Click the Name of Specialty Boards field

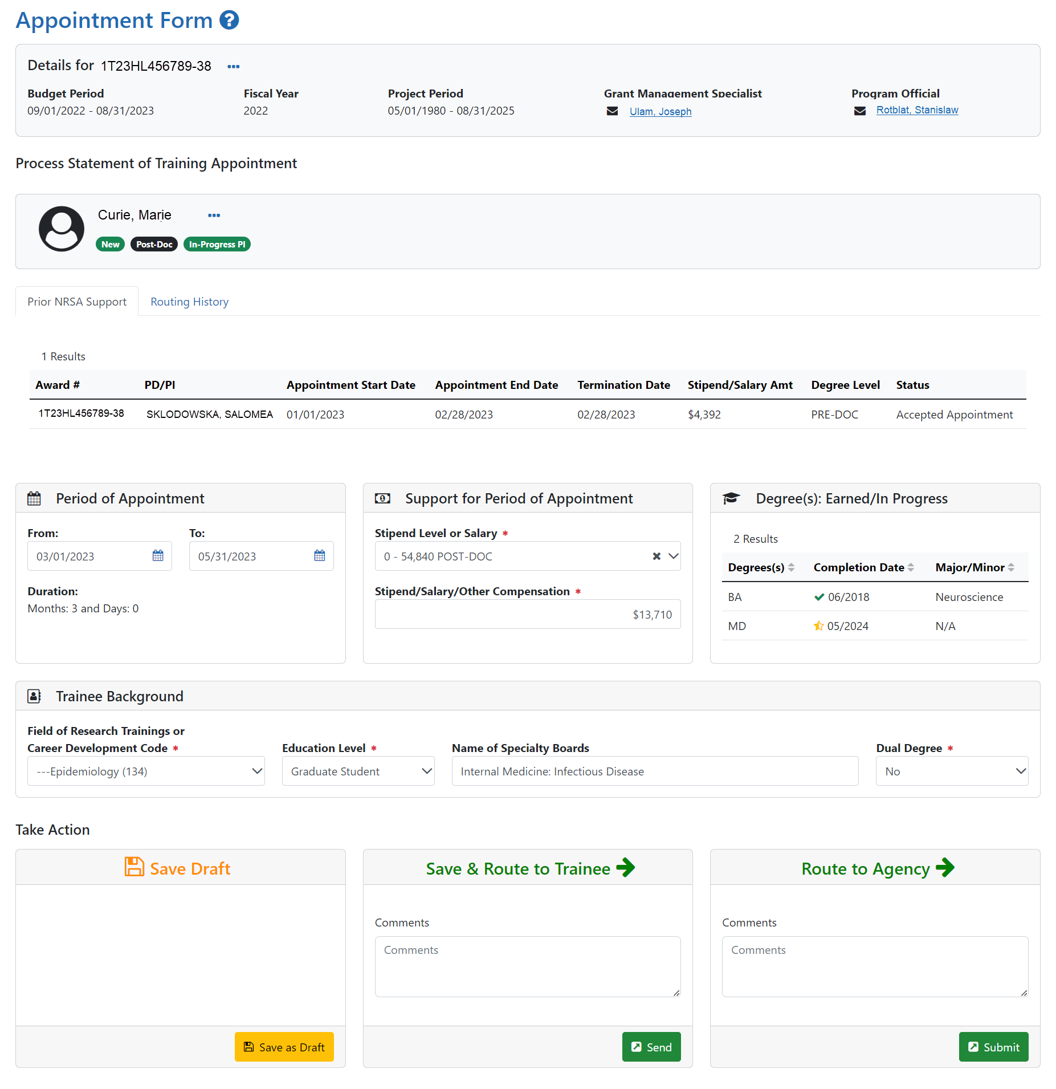coord(655,771)
